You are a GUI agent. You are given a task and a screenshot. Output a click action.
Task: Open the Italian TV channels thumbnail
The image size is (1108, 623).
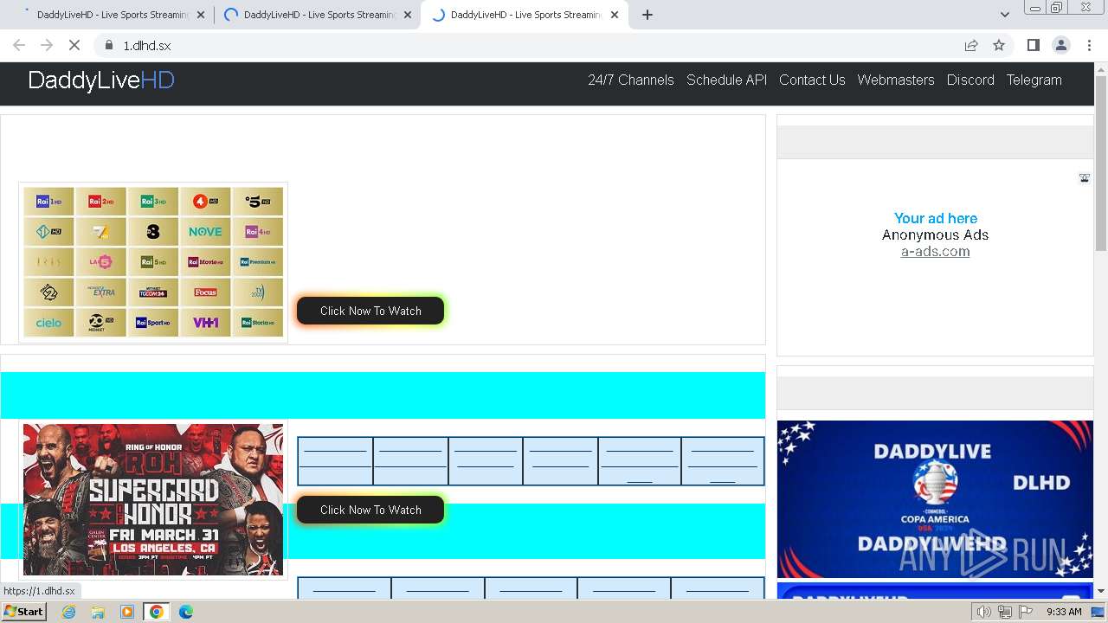point(153,262)
